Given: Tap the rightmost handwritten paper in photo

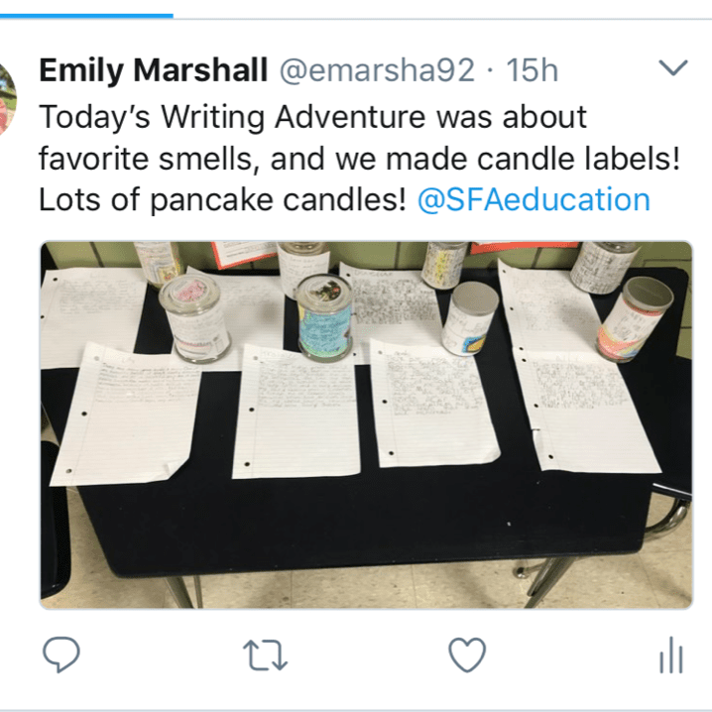Looking at the screenshot, I should pos(590,412).
